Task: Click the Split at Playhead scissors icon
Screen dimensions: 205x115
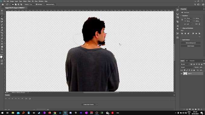Action: click(26, 98)
